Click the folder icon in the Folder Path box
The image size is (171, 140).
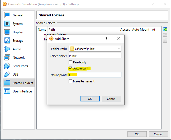point(72,49)
